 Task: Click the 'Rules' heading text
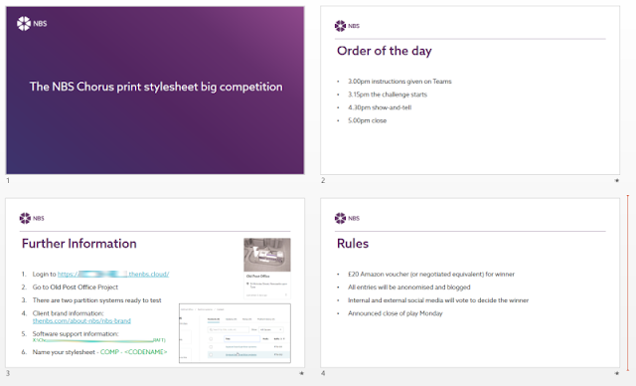click(353, 244)
